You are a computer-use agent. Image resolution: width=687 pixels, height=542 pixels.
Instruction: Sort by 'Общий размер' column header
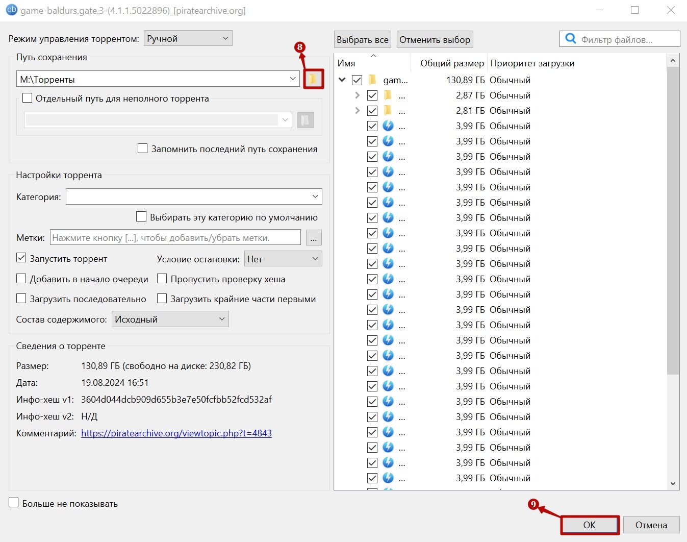[x=451, y=63]
